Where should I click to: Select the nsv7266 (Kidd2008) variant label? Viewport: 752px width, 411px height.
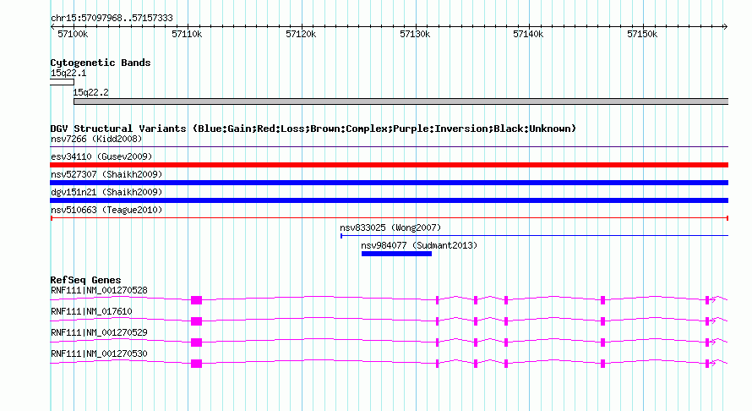[96, 139]
